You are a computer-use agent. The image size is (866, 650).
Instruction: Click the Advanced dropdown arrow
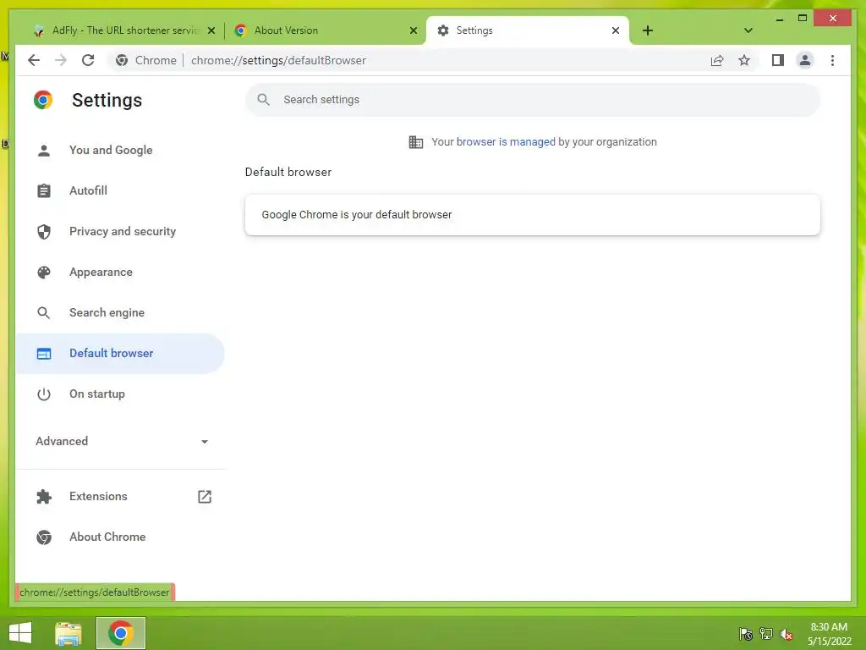(x=205, y=442)
